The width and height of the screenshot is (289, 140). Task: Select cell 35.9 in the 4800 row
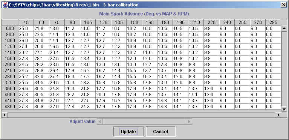(x=41, y=107)
